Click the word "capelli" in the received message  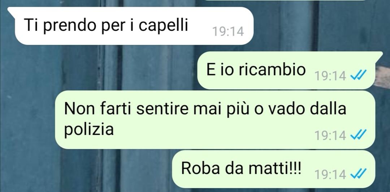pyautogui.click(x=163, y=25)
